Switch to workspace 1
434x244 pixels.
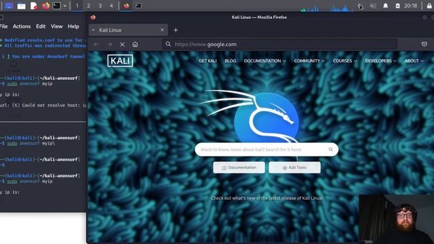(x=77, y=6)
